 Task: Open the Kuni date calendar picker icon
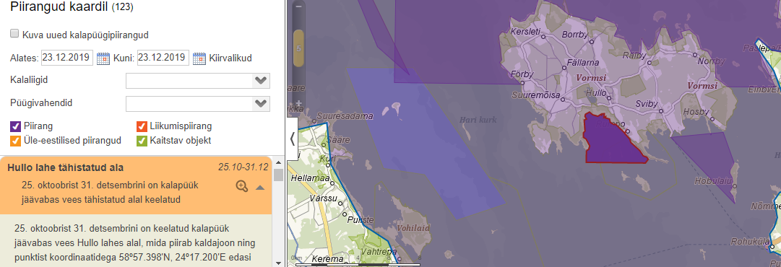tap(199, 58)
